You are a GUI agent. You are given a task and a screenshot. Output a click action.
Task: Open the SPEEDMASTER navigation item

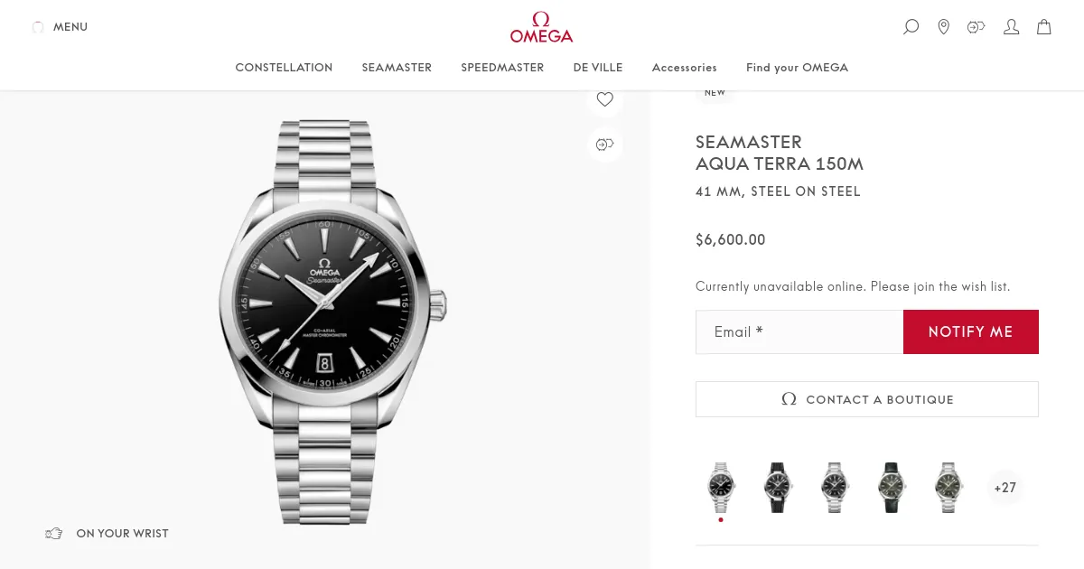pos(502,67)
